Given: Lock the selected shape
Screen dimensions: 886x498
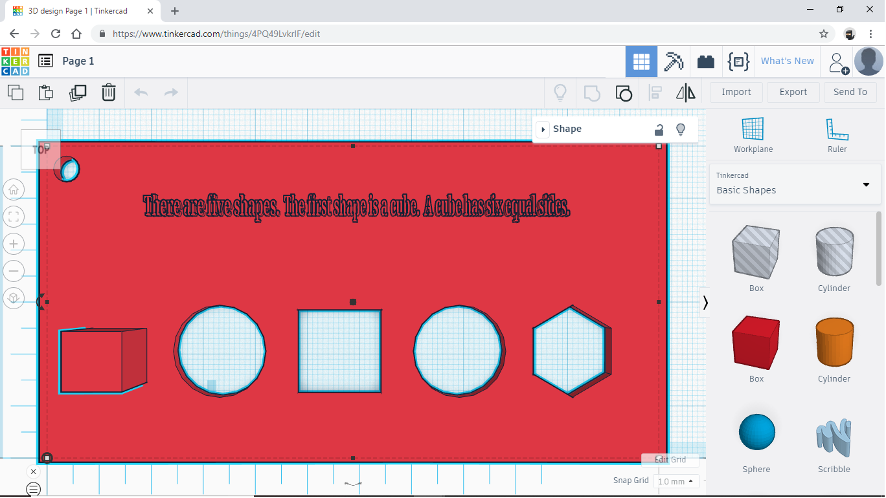Looking at the screenshot, I should pyautogui.click(x=659, y=129).
